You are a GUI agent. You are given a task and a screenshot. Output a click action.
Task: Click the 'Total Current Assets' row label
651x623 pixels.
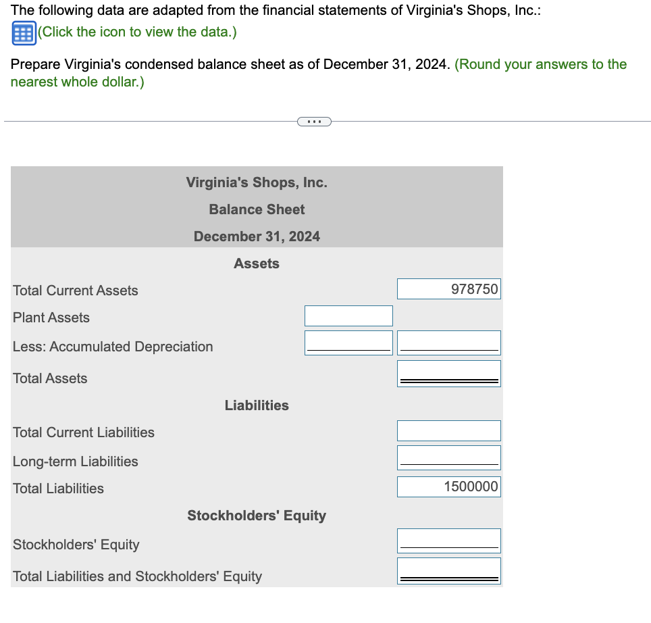(x=75, y=291)
